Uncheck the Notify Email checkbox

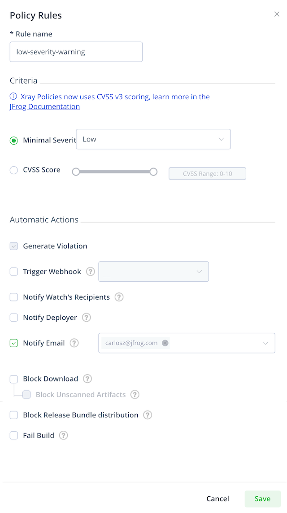click(14, 343)
